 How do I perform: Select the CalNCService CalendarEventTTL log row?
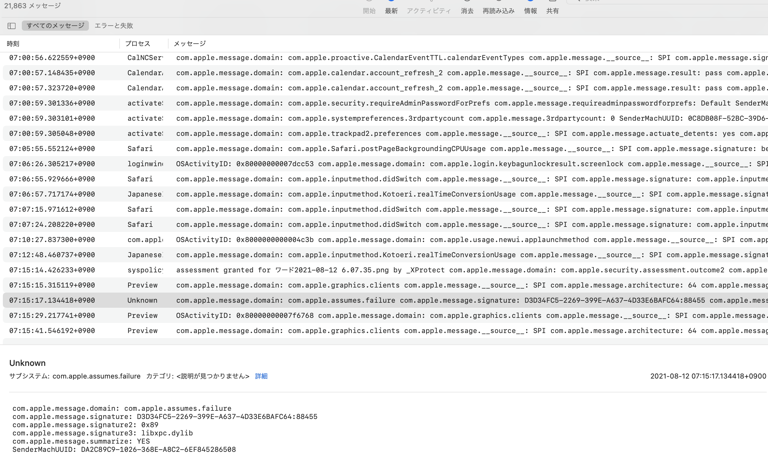coord(380,58)
